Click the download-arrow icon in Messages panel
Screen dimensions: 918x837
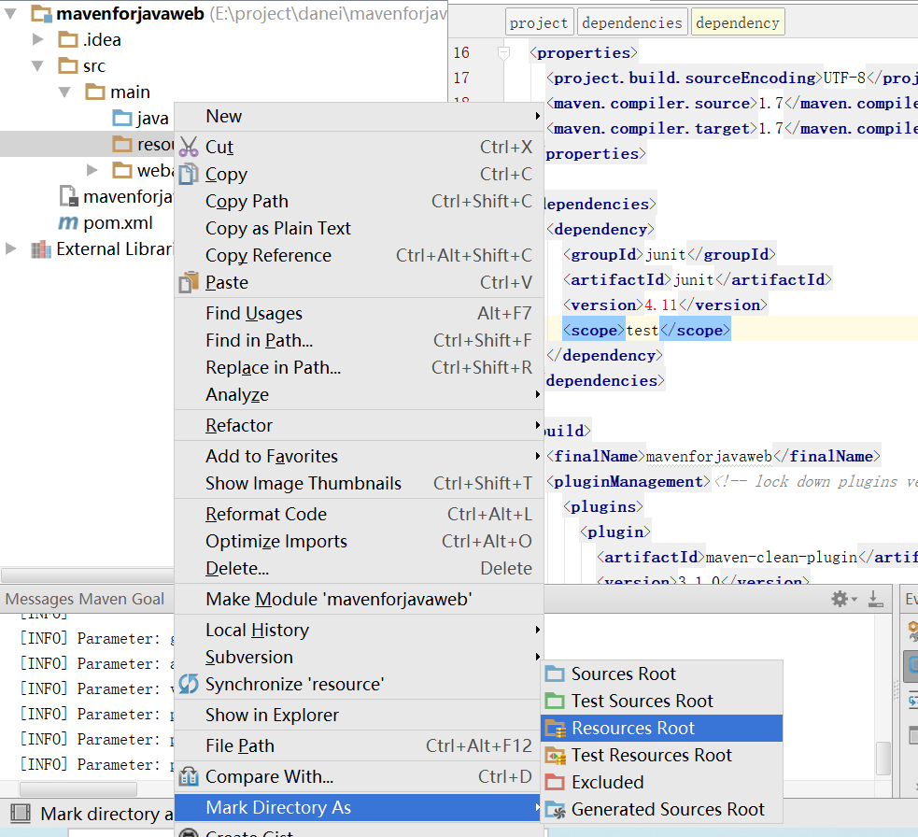(875, 599)
